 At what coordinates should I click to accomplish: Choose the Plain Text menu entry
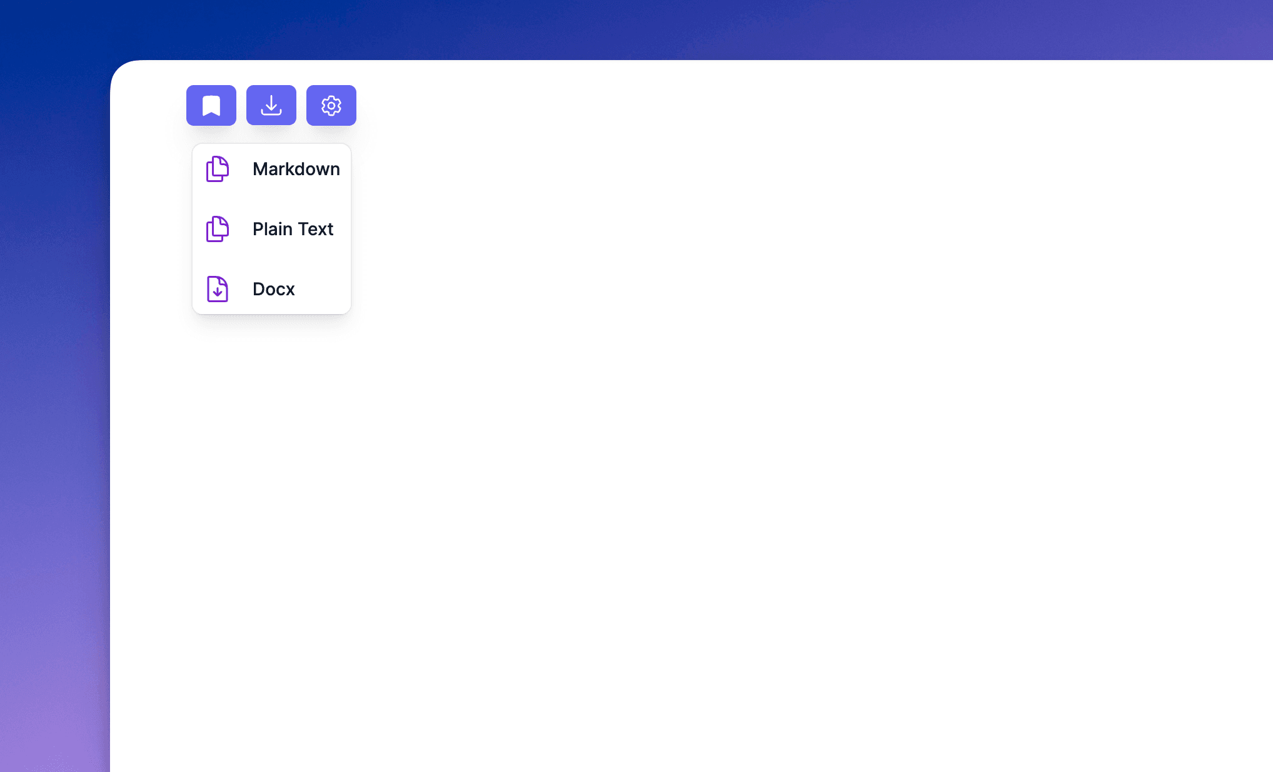click(271, 229)
